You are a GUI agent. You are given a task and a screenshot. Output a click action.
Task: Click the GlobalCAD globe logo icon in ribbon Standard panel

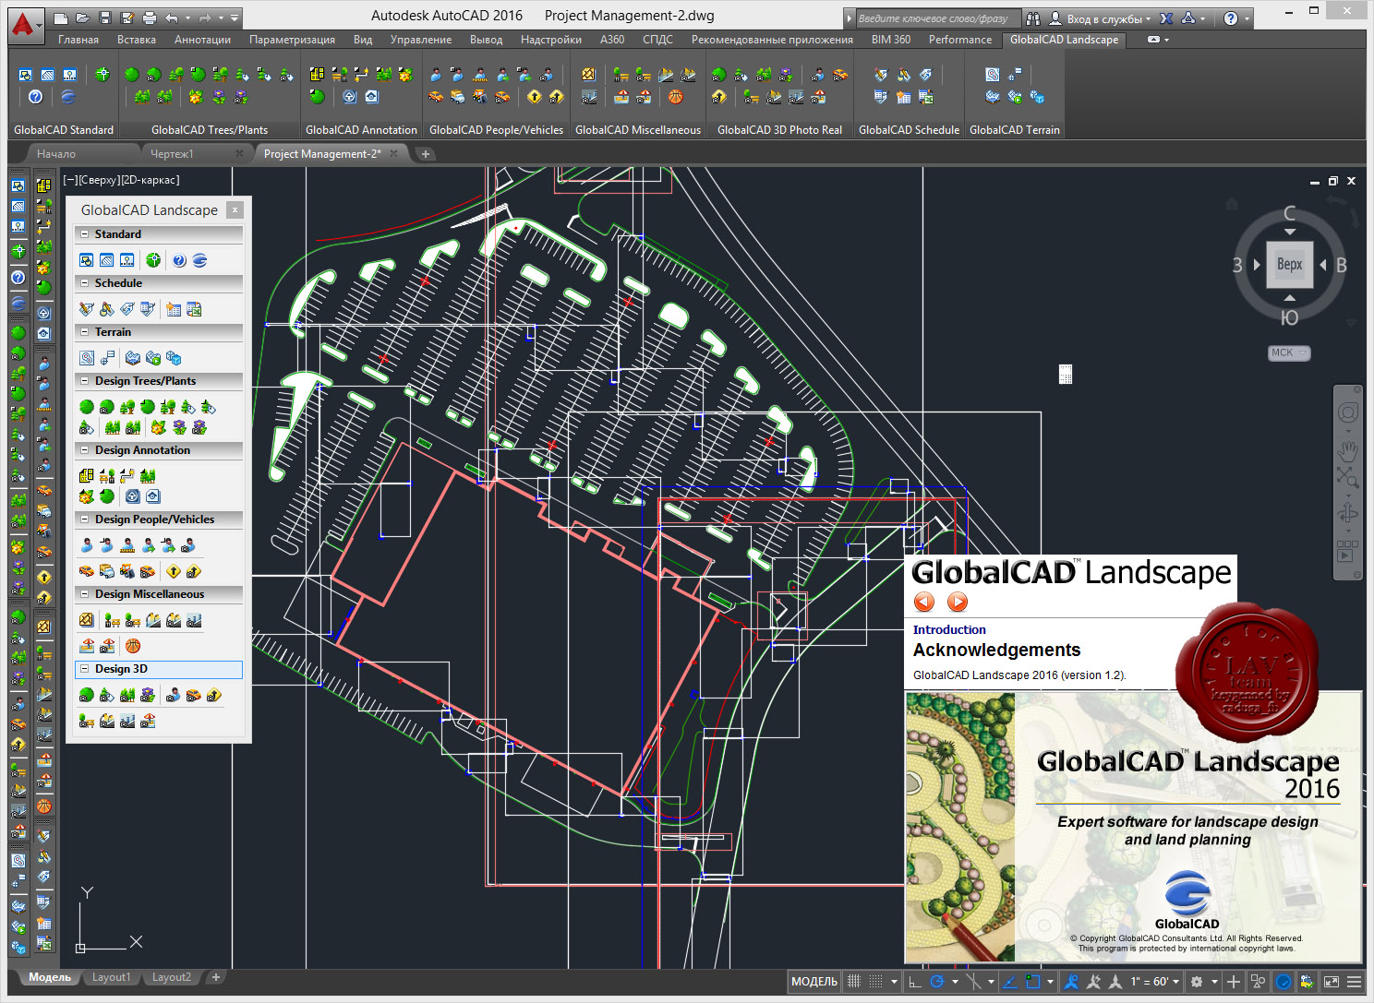point(68,96)
